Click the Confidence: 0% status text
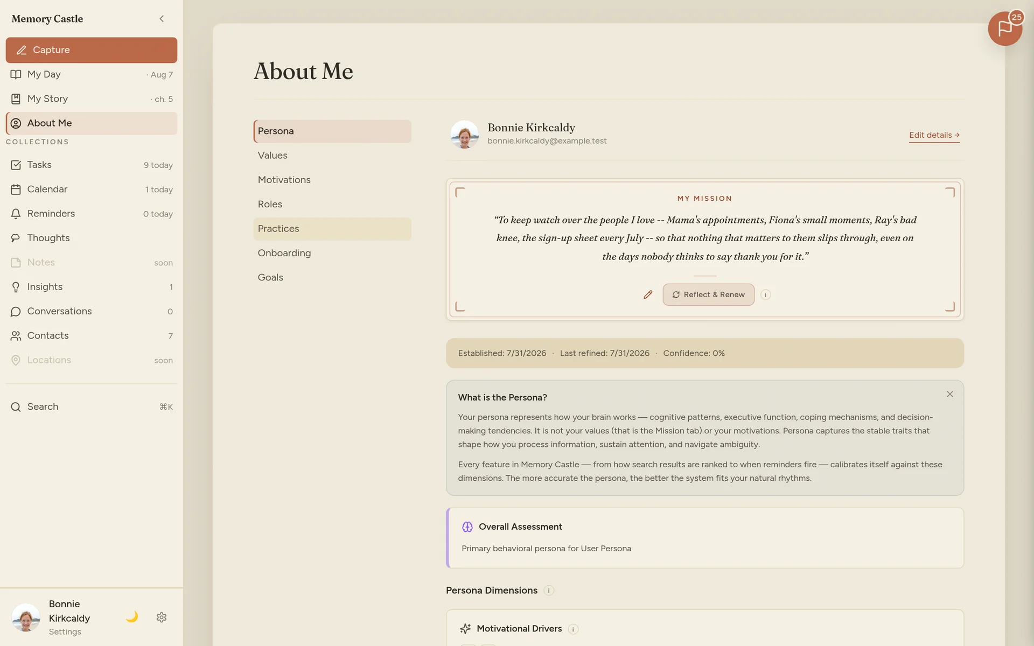 (694, 353)
